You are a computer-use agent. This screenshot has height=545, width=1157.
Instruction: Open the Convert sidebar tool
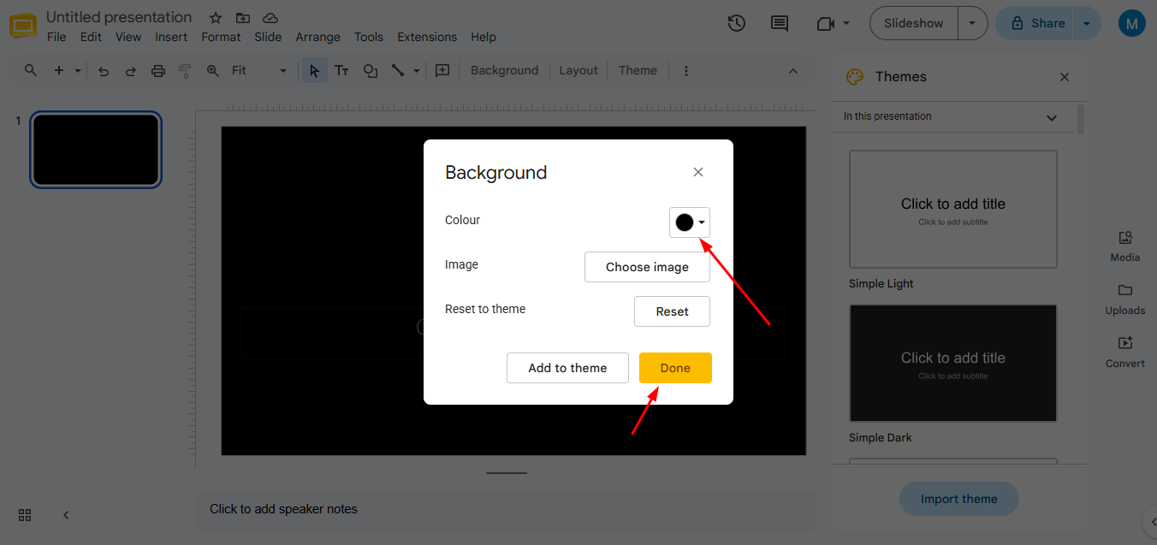click(x=1125, y=352)
